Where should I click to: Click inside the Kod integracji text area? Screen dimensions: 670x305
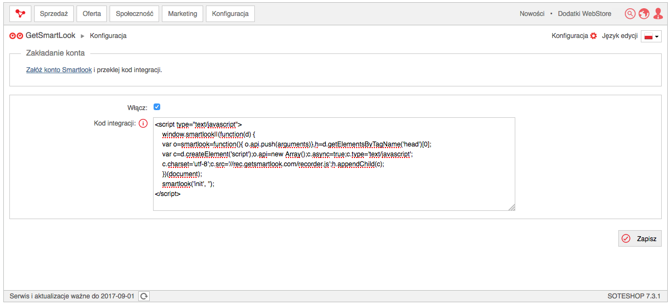pyautogui.click(x=334, y=164)
